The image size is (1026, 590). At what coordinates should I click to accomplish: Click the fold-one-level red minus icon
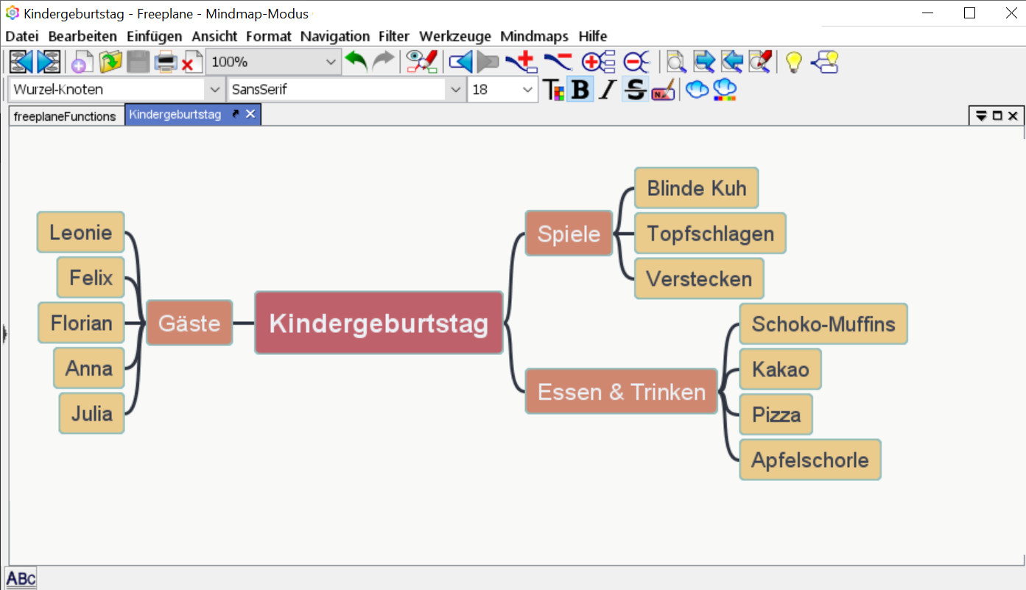[x=636, y=62]
